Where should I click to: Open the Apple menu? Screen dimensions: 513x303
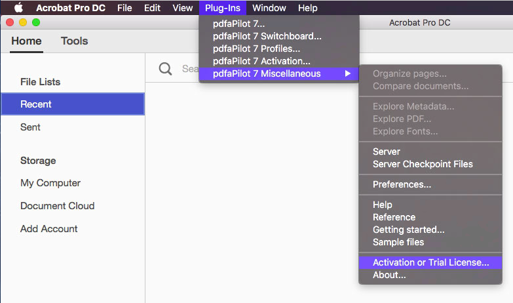pos(18,7)
